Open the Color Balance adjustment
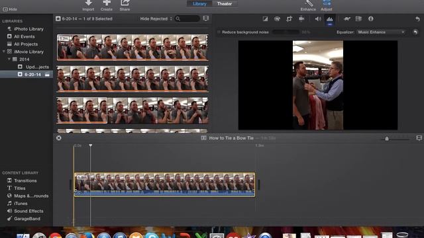The height and width of the screenshot is (238, 424). click(265, 19)
